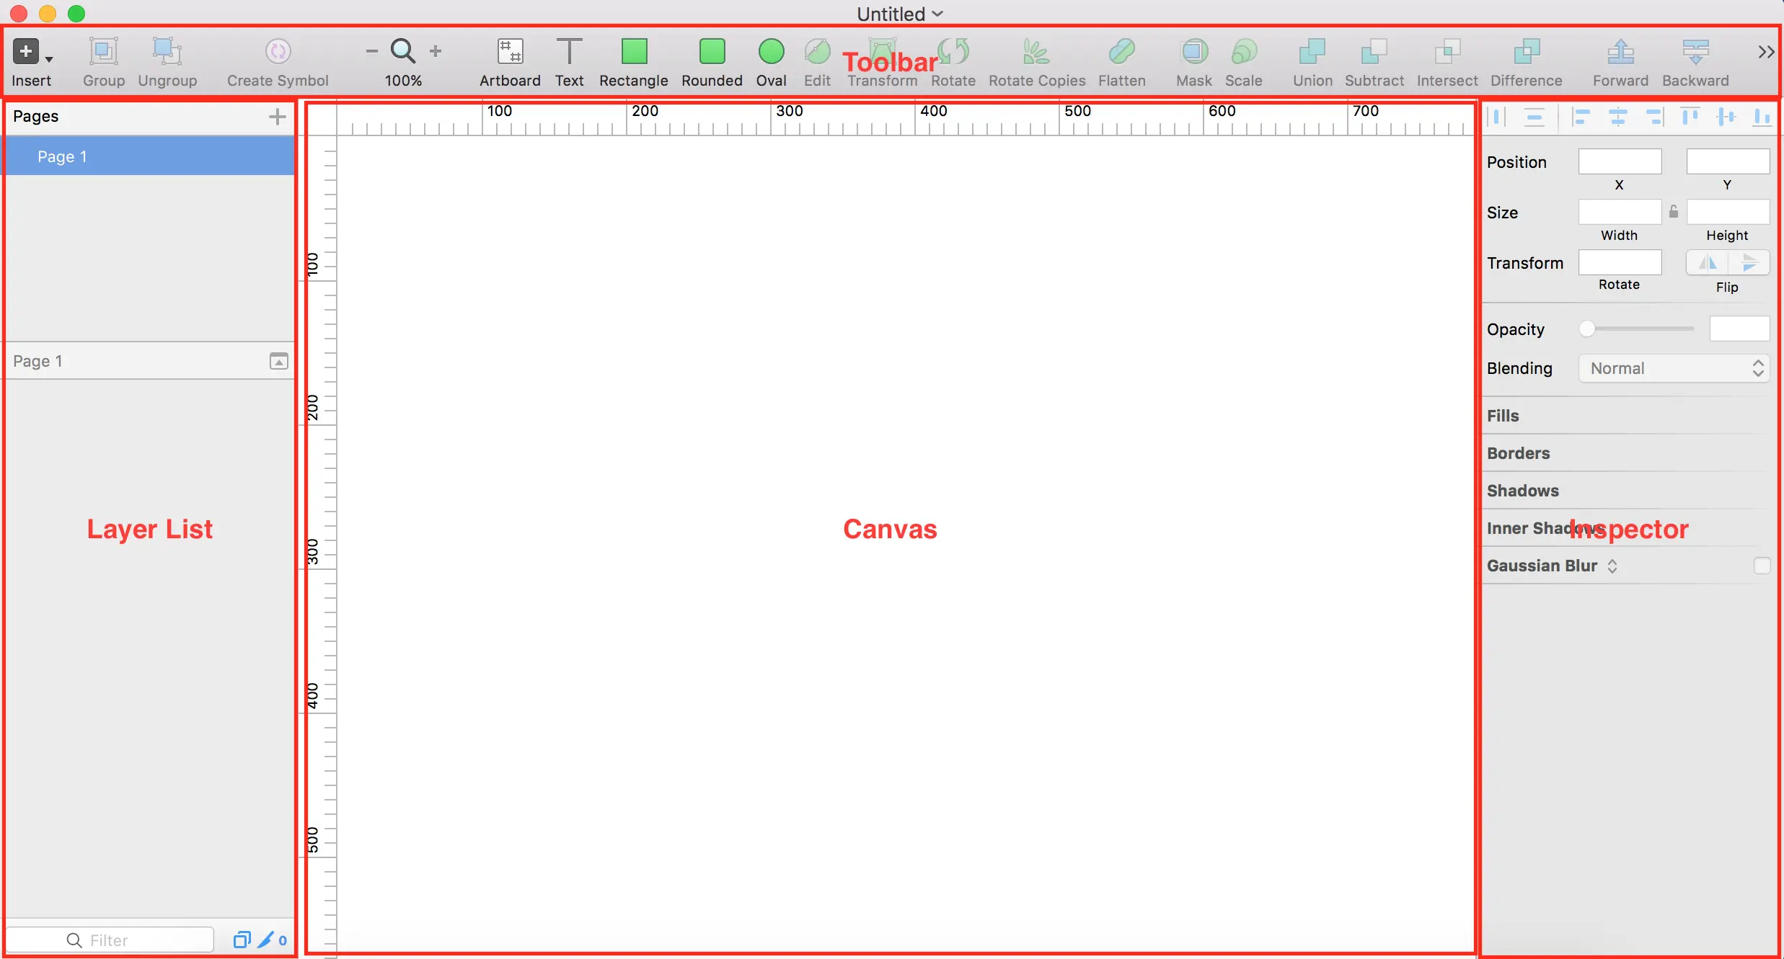
Task: Click the flip horizontal button
Action: click(1707, 263)
